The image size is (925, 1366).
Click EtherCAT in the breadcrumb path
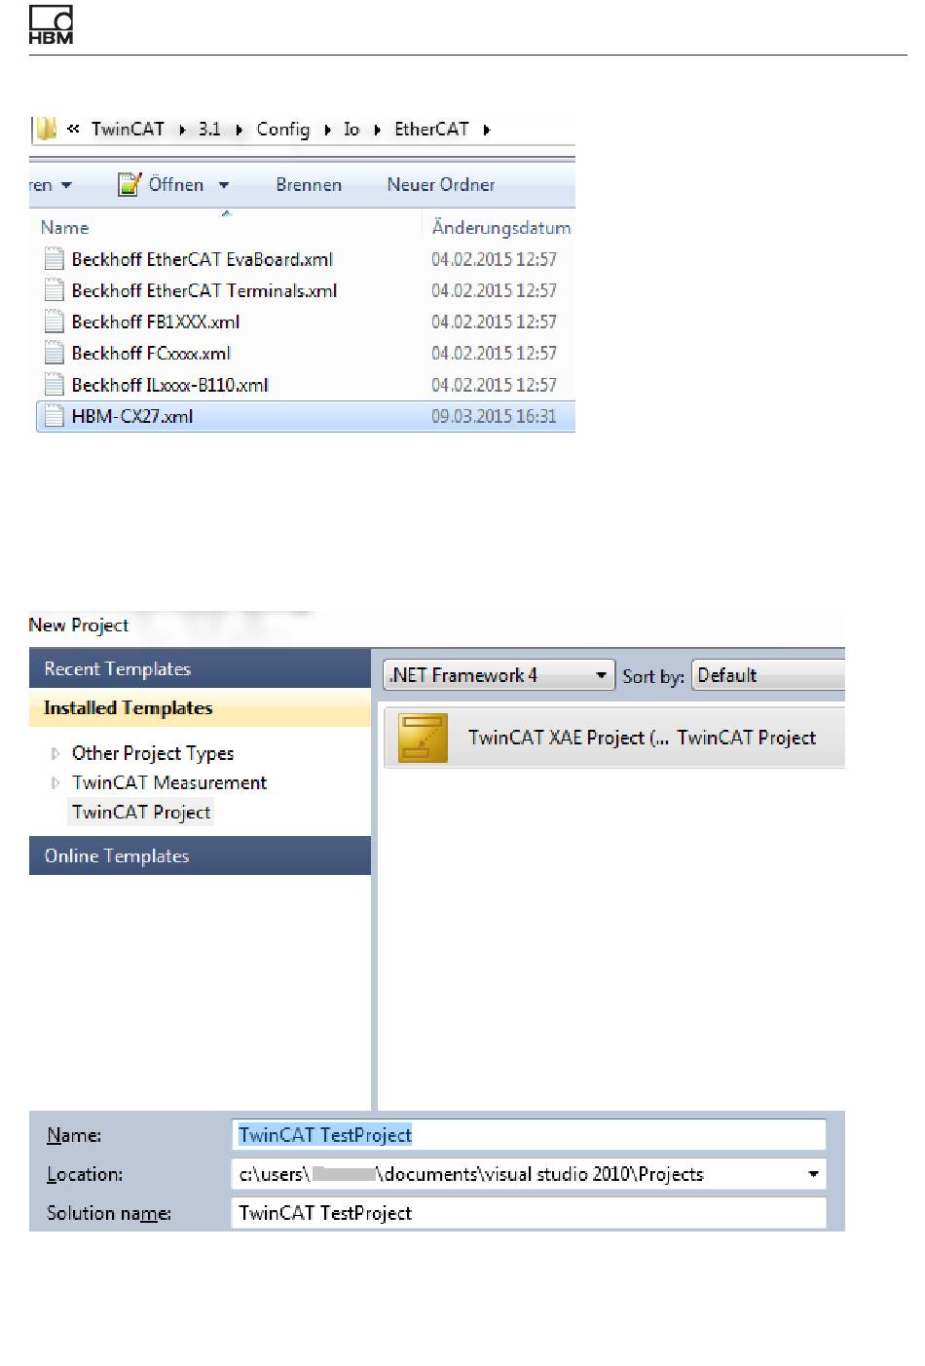(x=431, y=130)
